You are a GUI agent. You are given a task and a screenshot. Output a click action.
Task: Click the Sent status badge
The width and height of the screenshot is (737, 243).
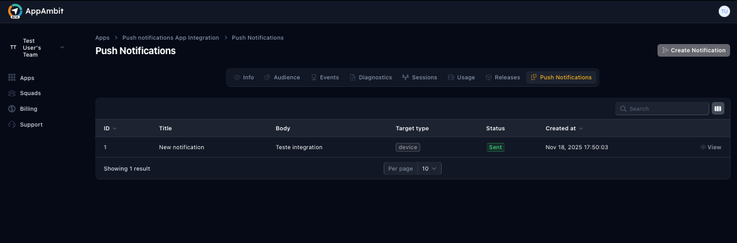click(x=495, y=147)
